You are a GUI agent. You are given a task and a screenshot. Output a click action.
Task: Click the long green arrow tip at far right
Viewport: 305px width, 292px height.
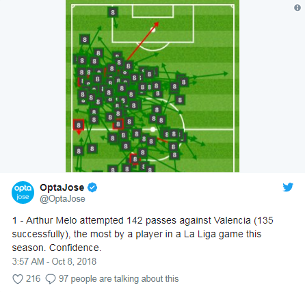pyautogui.click(x=226, y=73)
